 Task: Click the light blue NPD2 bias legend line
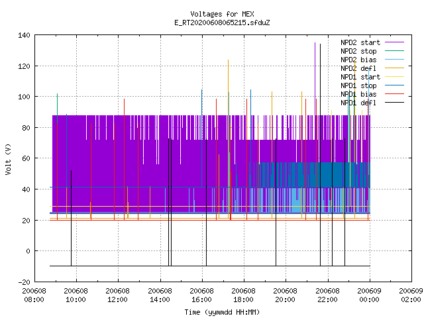pos(394,59)
